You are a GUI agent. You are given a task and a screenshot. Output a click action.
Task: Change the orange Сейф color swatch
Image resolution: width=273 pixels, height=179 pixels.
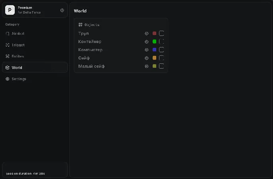(x=154, y=58)
